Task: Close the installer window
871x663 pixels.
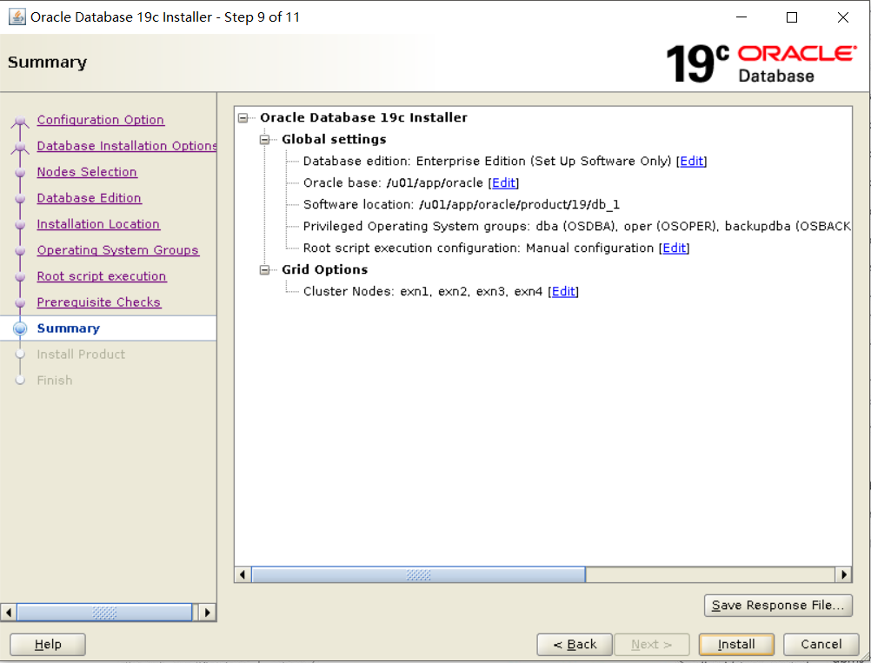Action: 842,17
